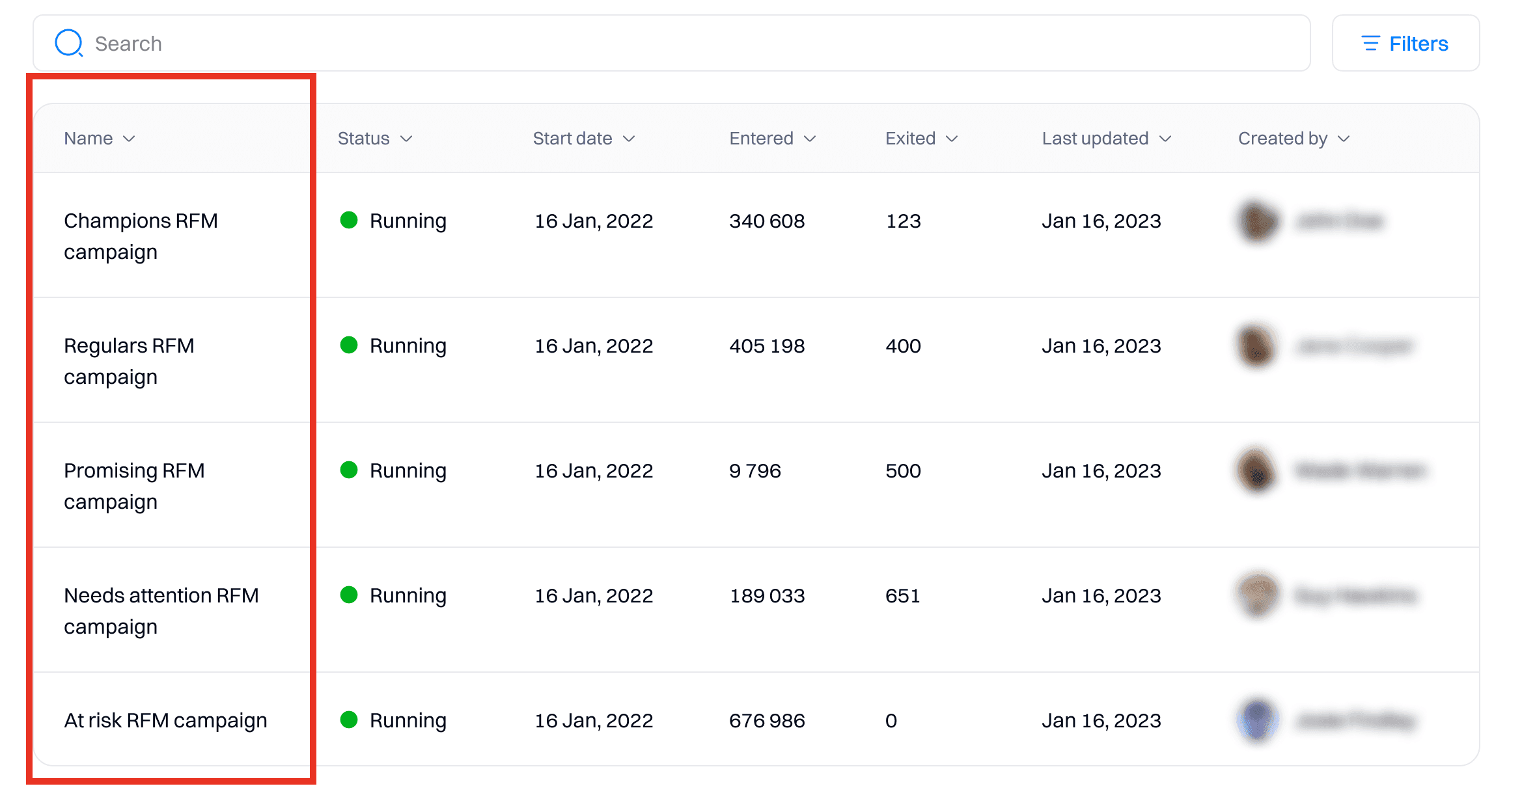Open the Status column sort dropdown

click(406, 139)
